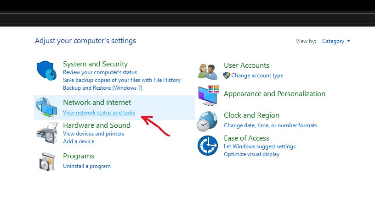Click the Appearance and Personalization monitor icon

208,96
